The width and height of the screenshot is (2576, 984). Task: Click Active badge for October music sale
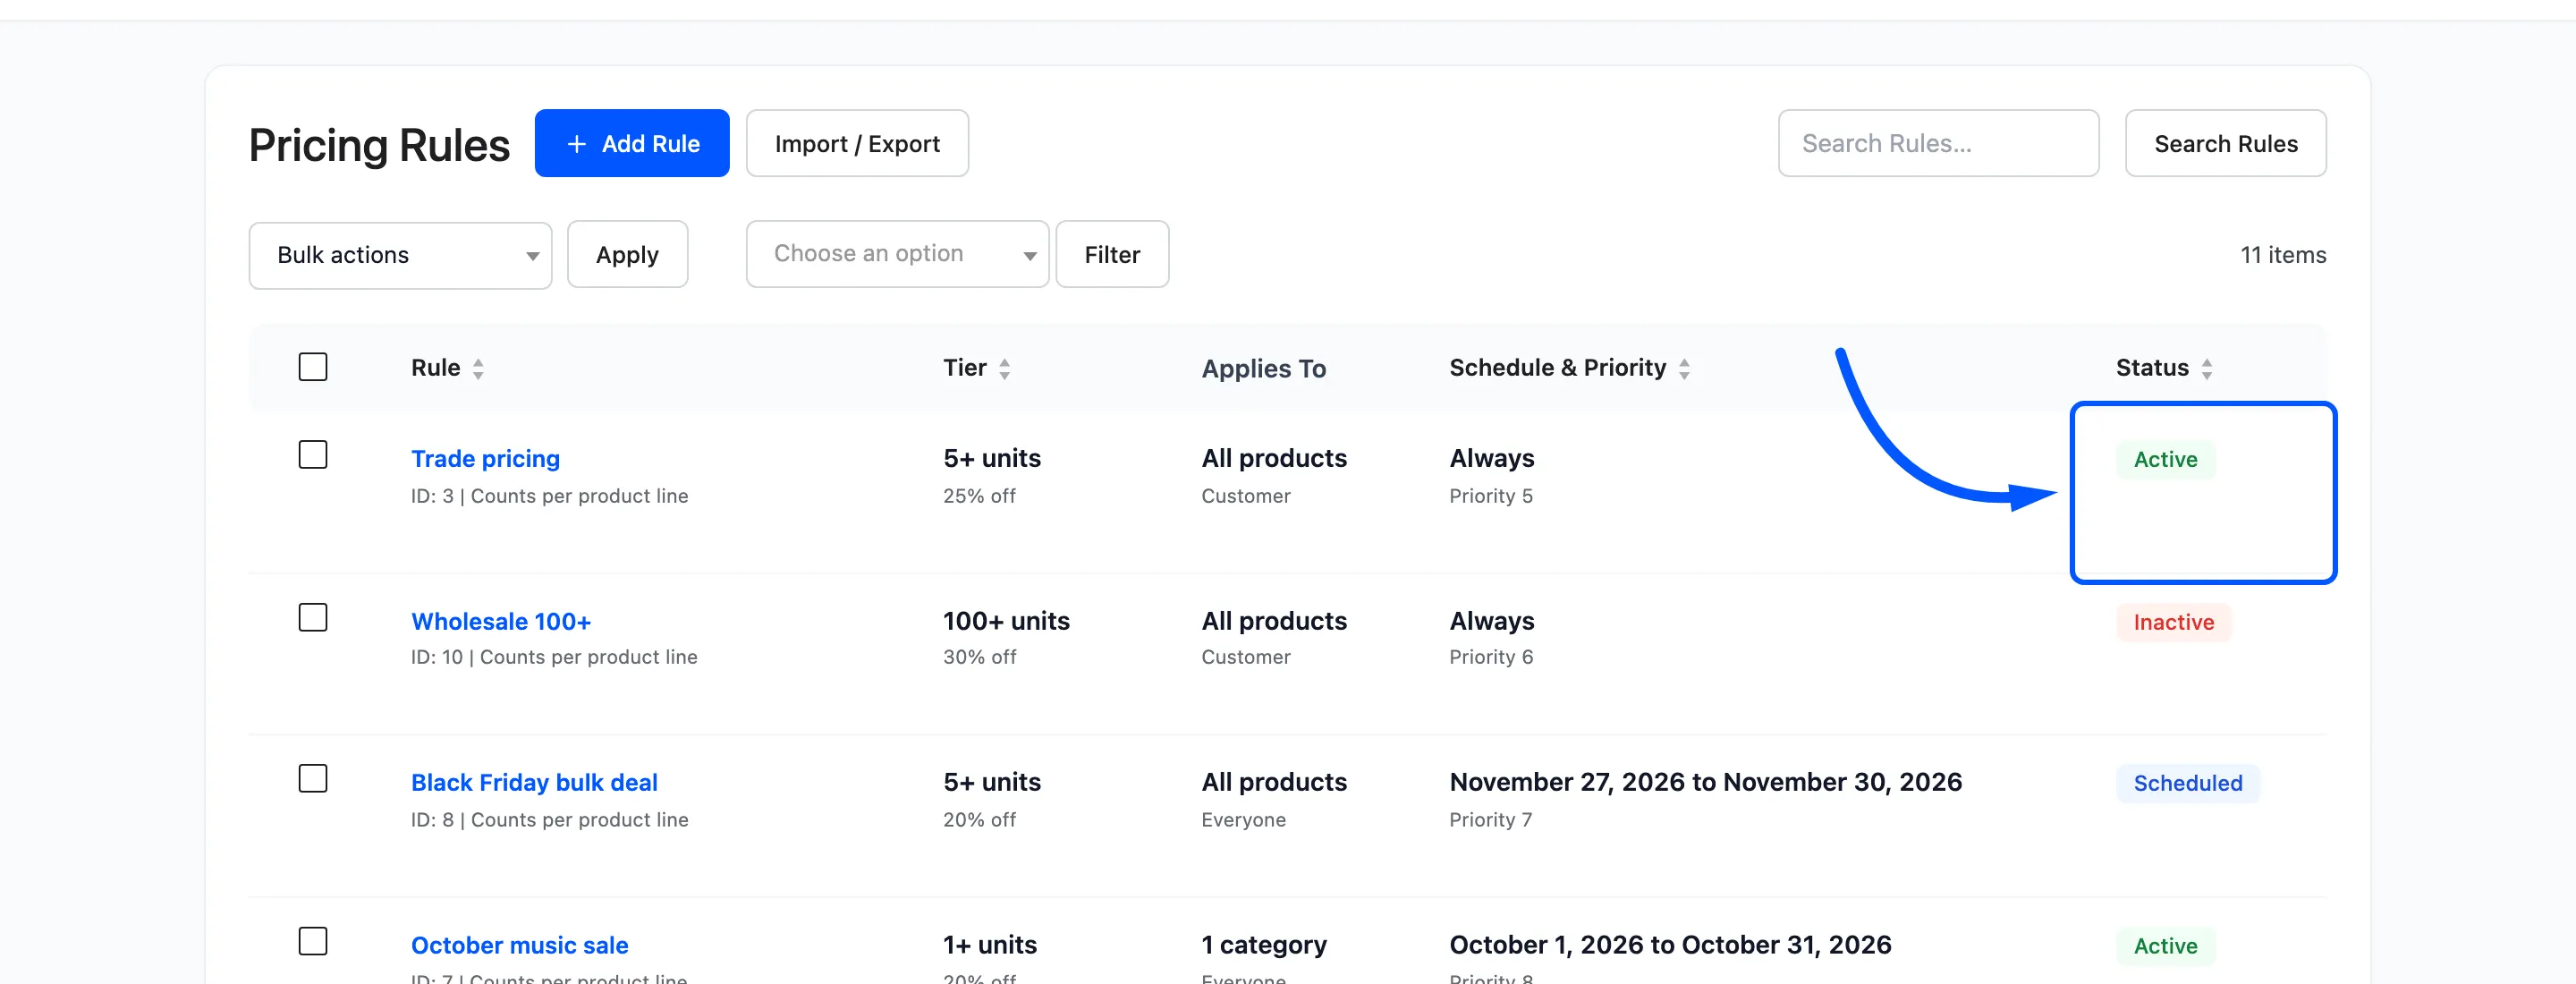tap(2165, 946)
